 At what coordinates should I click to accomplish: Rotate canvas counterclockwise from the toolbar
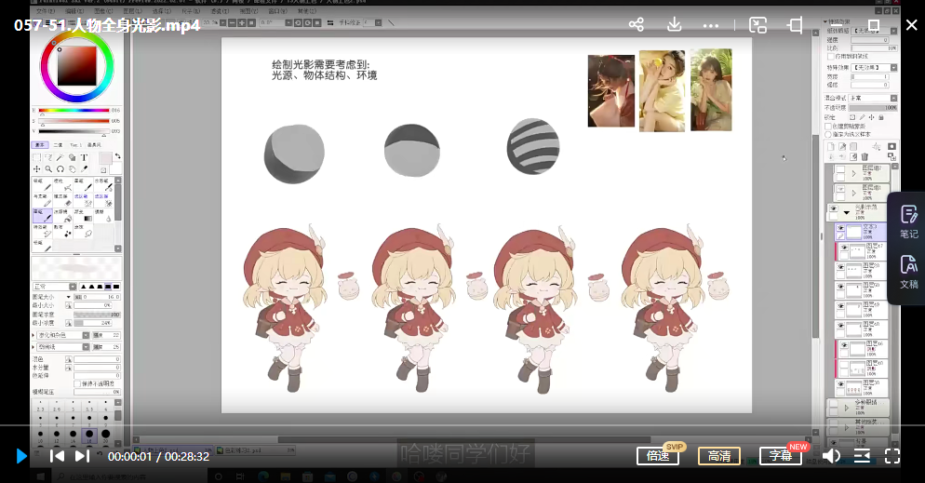pyautogui.click(x=298, y=22)
